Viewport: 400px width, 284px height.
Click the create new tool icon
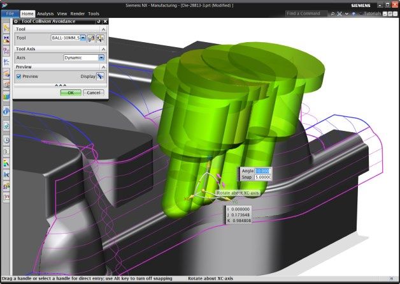coord(91,38)
